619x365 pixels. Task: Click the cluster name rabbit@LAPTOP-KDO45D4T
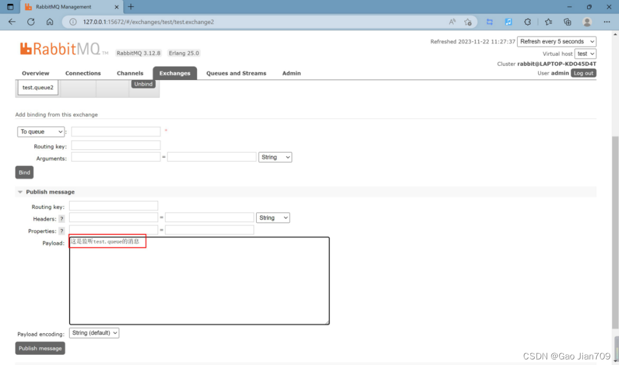tap(557, 64)
